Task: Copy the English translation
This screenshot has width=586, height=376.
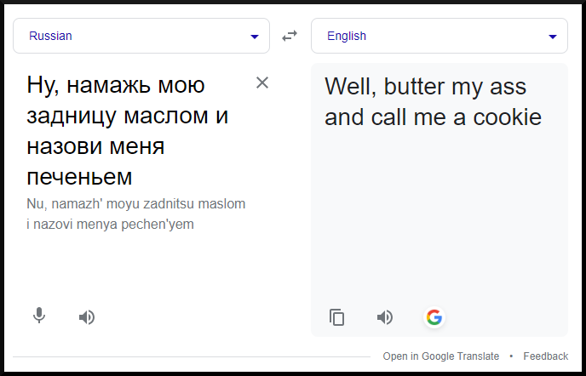Action: coord(337,317)
